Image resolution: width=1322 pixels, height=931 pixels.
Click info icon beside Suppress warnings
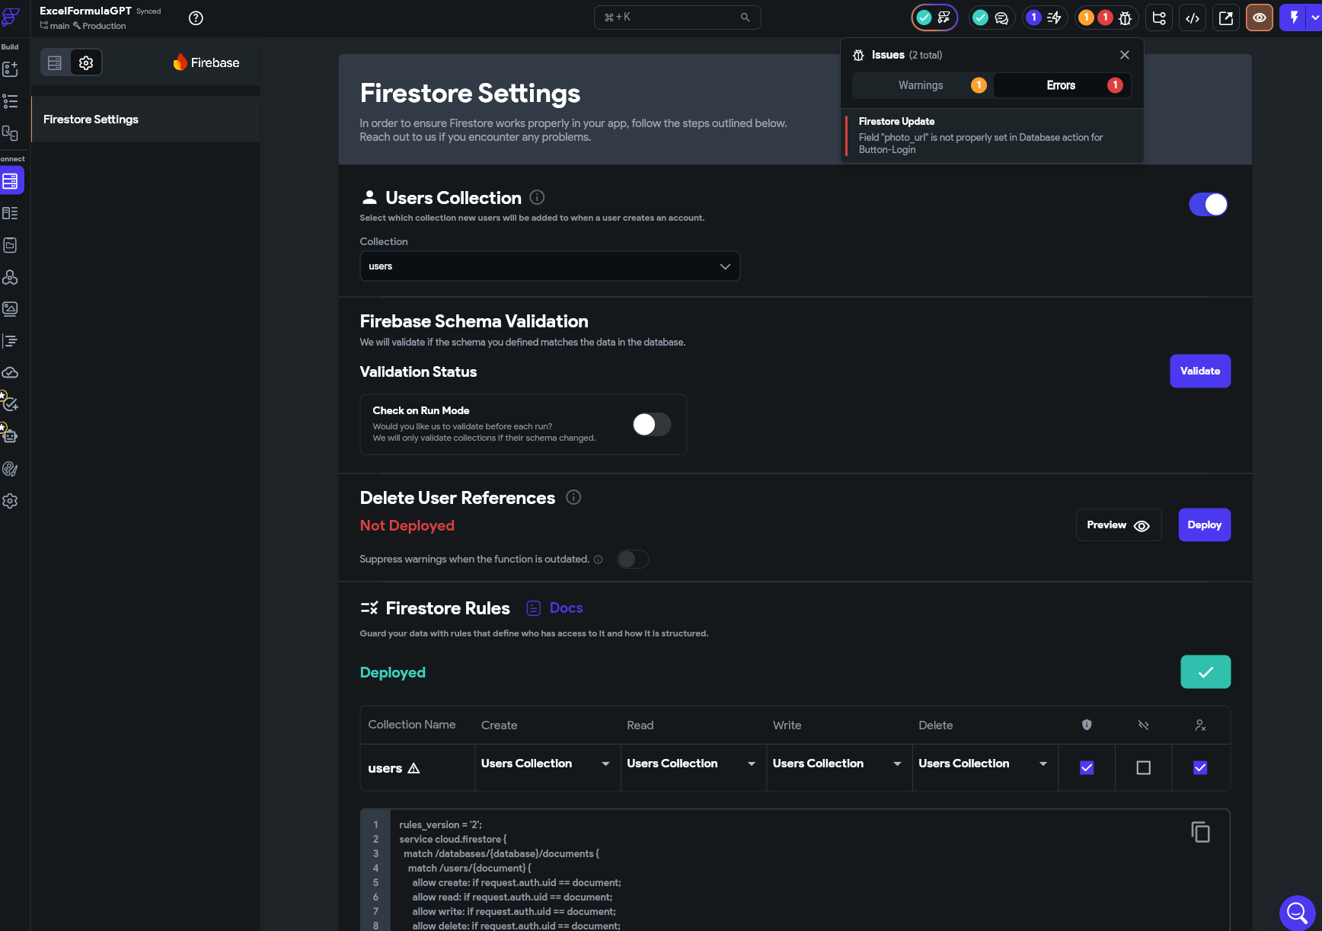(x=599, y=560)
